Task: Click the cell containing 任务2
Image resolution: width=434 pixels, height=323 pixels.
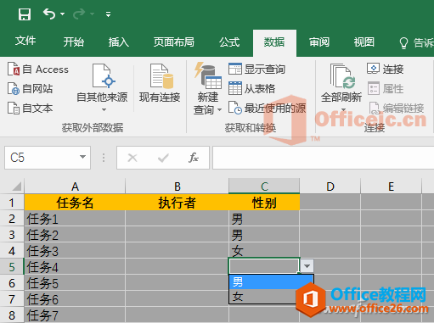Action: [x=75, y=235]
